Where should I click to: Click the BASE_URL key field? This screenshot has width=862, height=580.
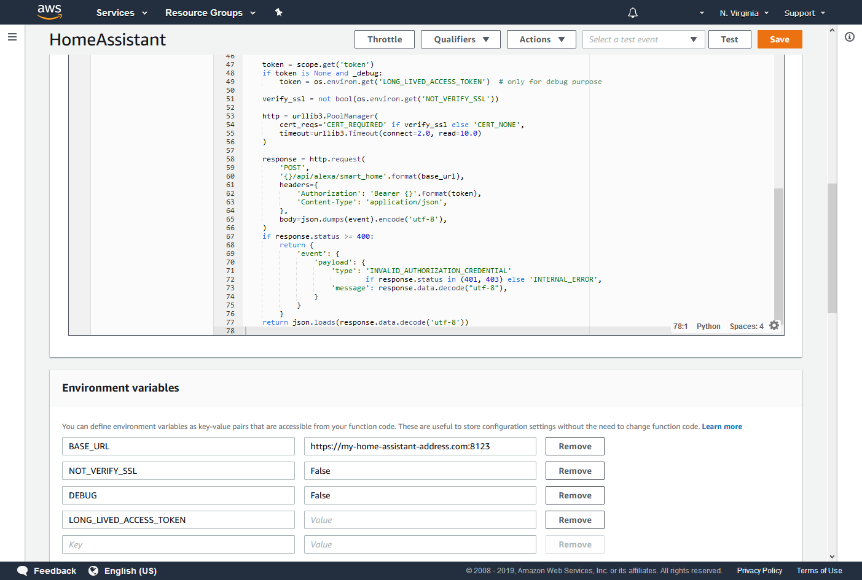178,446
